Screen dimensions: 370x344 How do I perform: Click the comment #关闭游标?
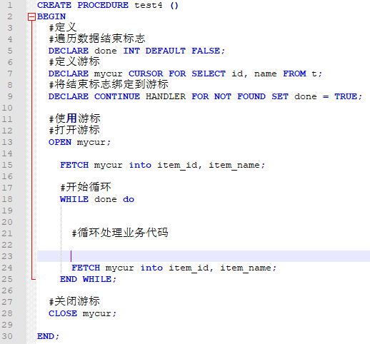[74, 301]
